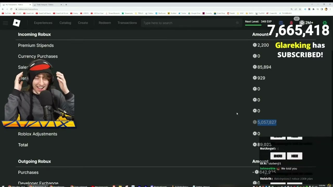The image size is (333, 187).
Task: Open the Create nav link
Action: tap(83, 23)
